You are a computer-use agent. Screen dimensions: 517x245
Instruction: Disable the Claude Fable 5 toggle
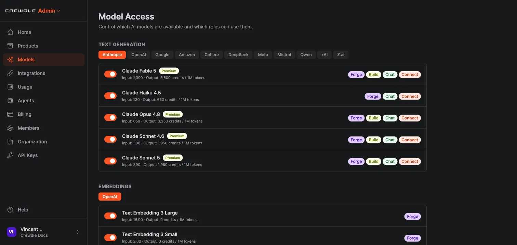point(110,74)
